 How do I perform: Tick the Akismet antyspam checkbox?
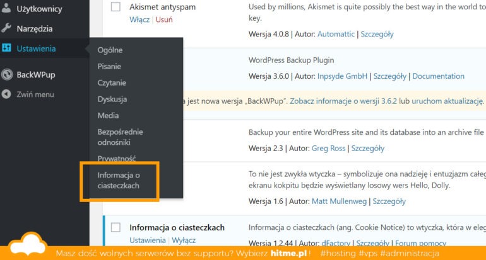point(116,6)
